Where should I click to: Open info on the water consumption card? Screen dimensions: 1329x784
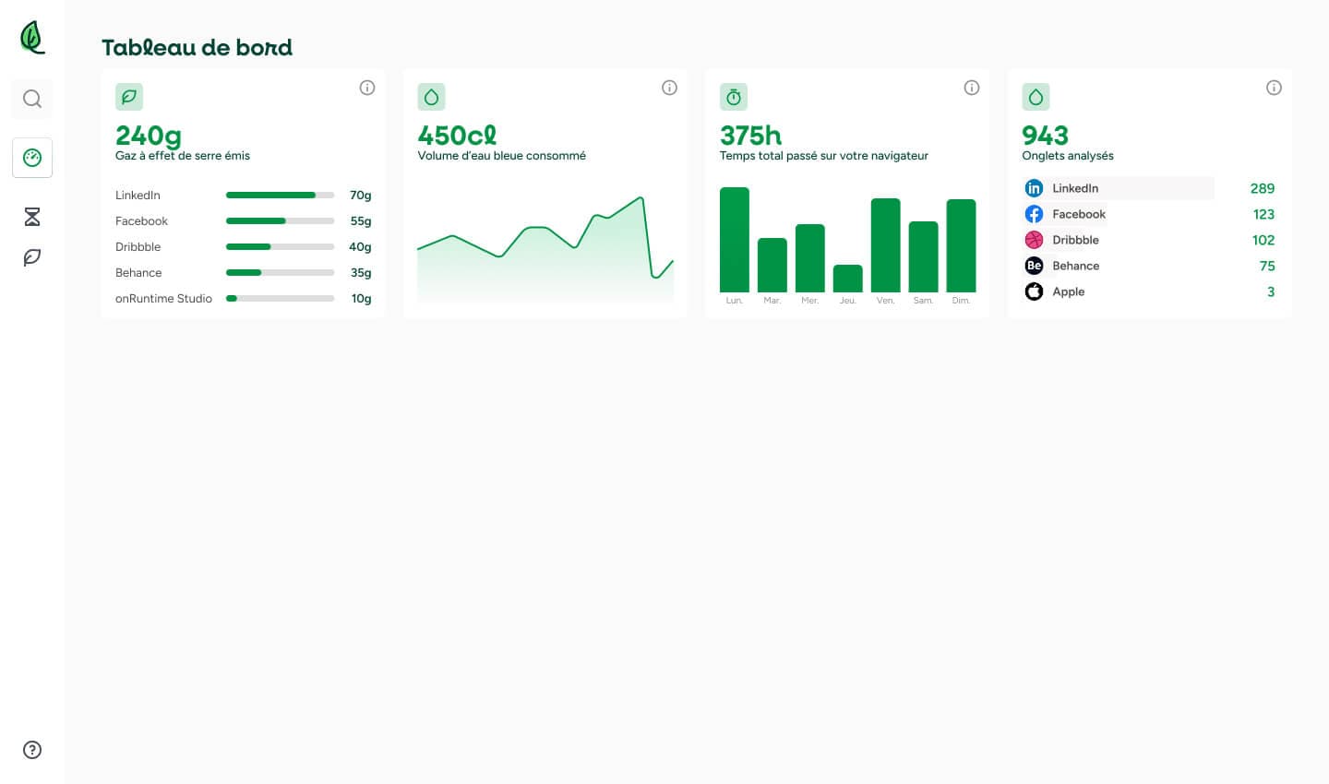pyautogui.click(x=669, y=88)
